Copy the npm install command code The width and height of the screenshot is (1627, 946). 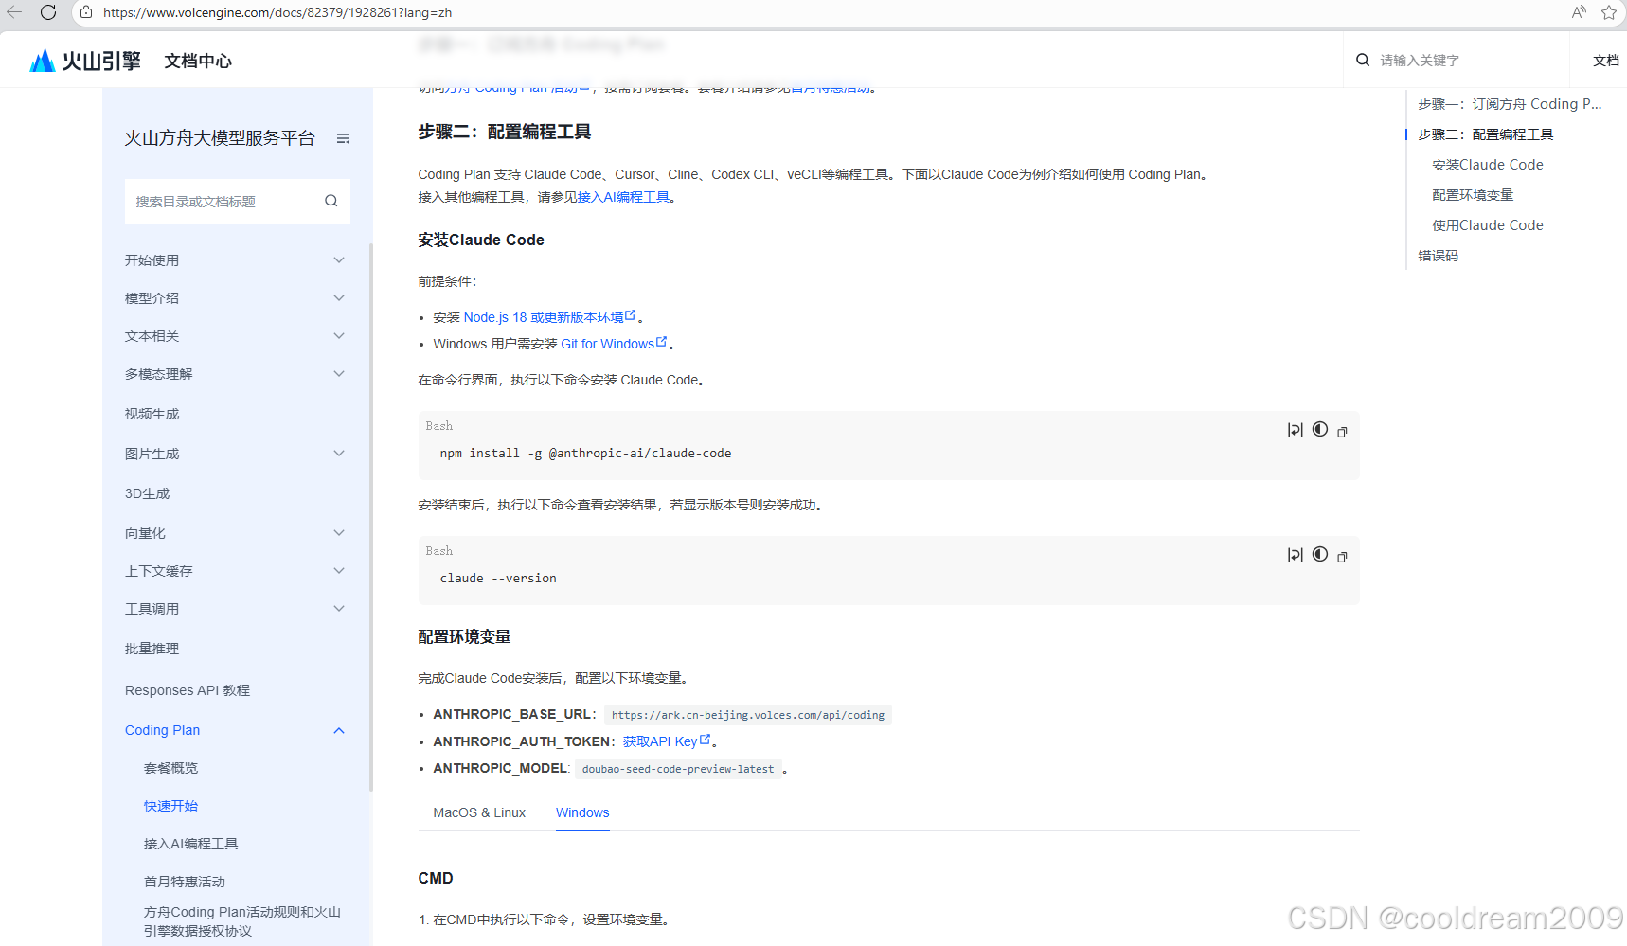point(1342,430)
